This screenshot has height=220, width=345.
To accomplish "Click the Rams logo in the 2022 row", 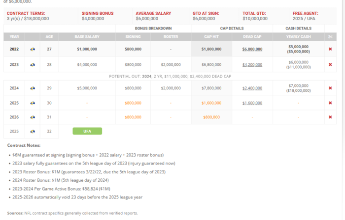I will [33, 49].
